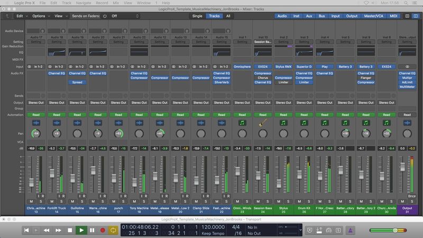Click the Bnce button on Output channel
Image resolution: width=423 pixels, height=238 pixels.
tap(412, 196)
